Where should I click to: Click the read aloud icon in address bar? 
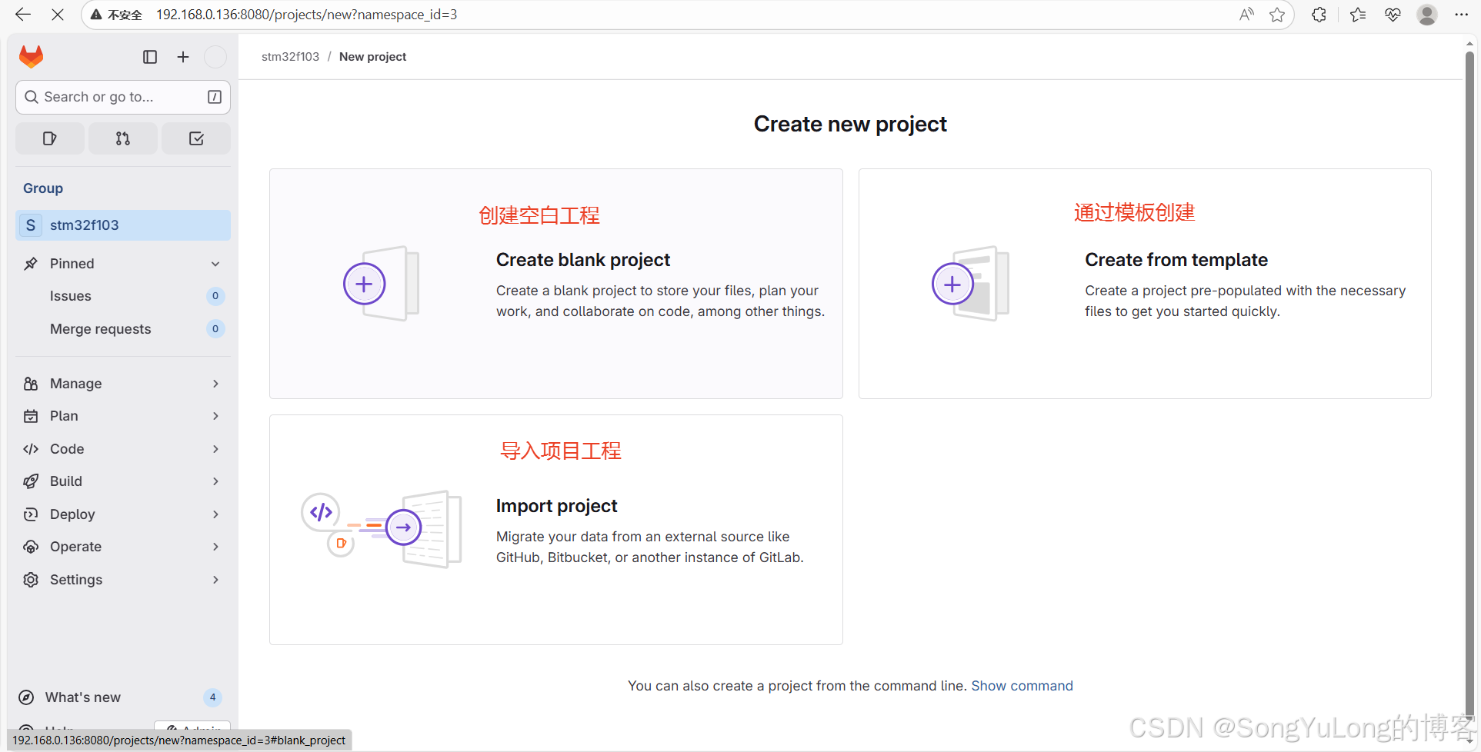(x=1246, y=15)
